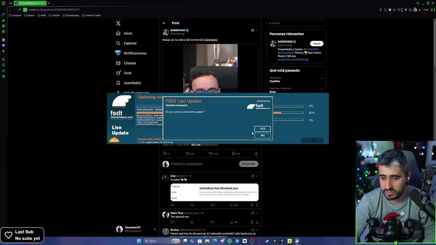Reload the browser page

pyautogui.click(x=19, y=10)
